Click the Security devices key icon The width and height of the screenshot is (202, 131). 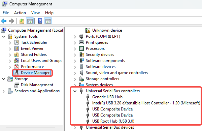pos(82,55)
